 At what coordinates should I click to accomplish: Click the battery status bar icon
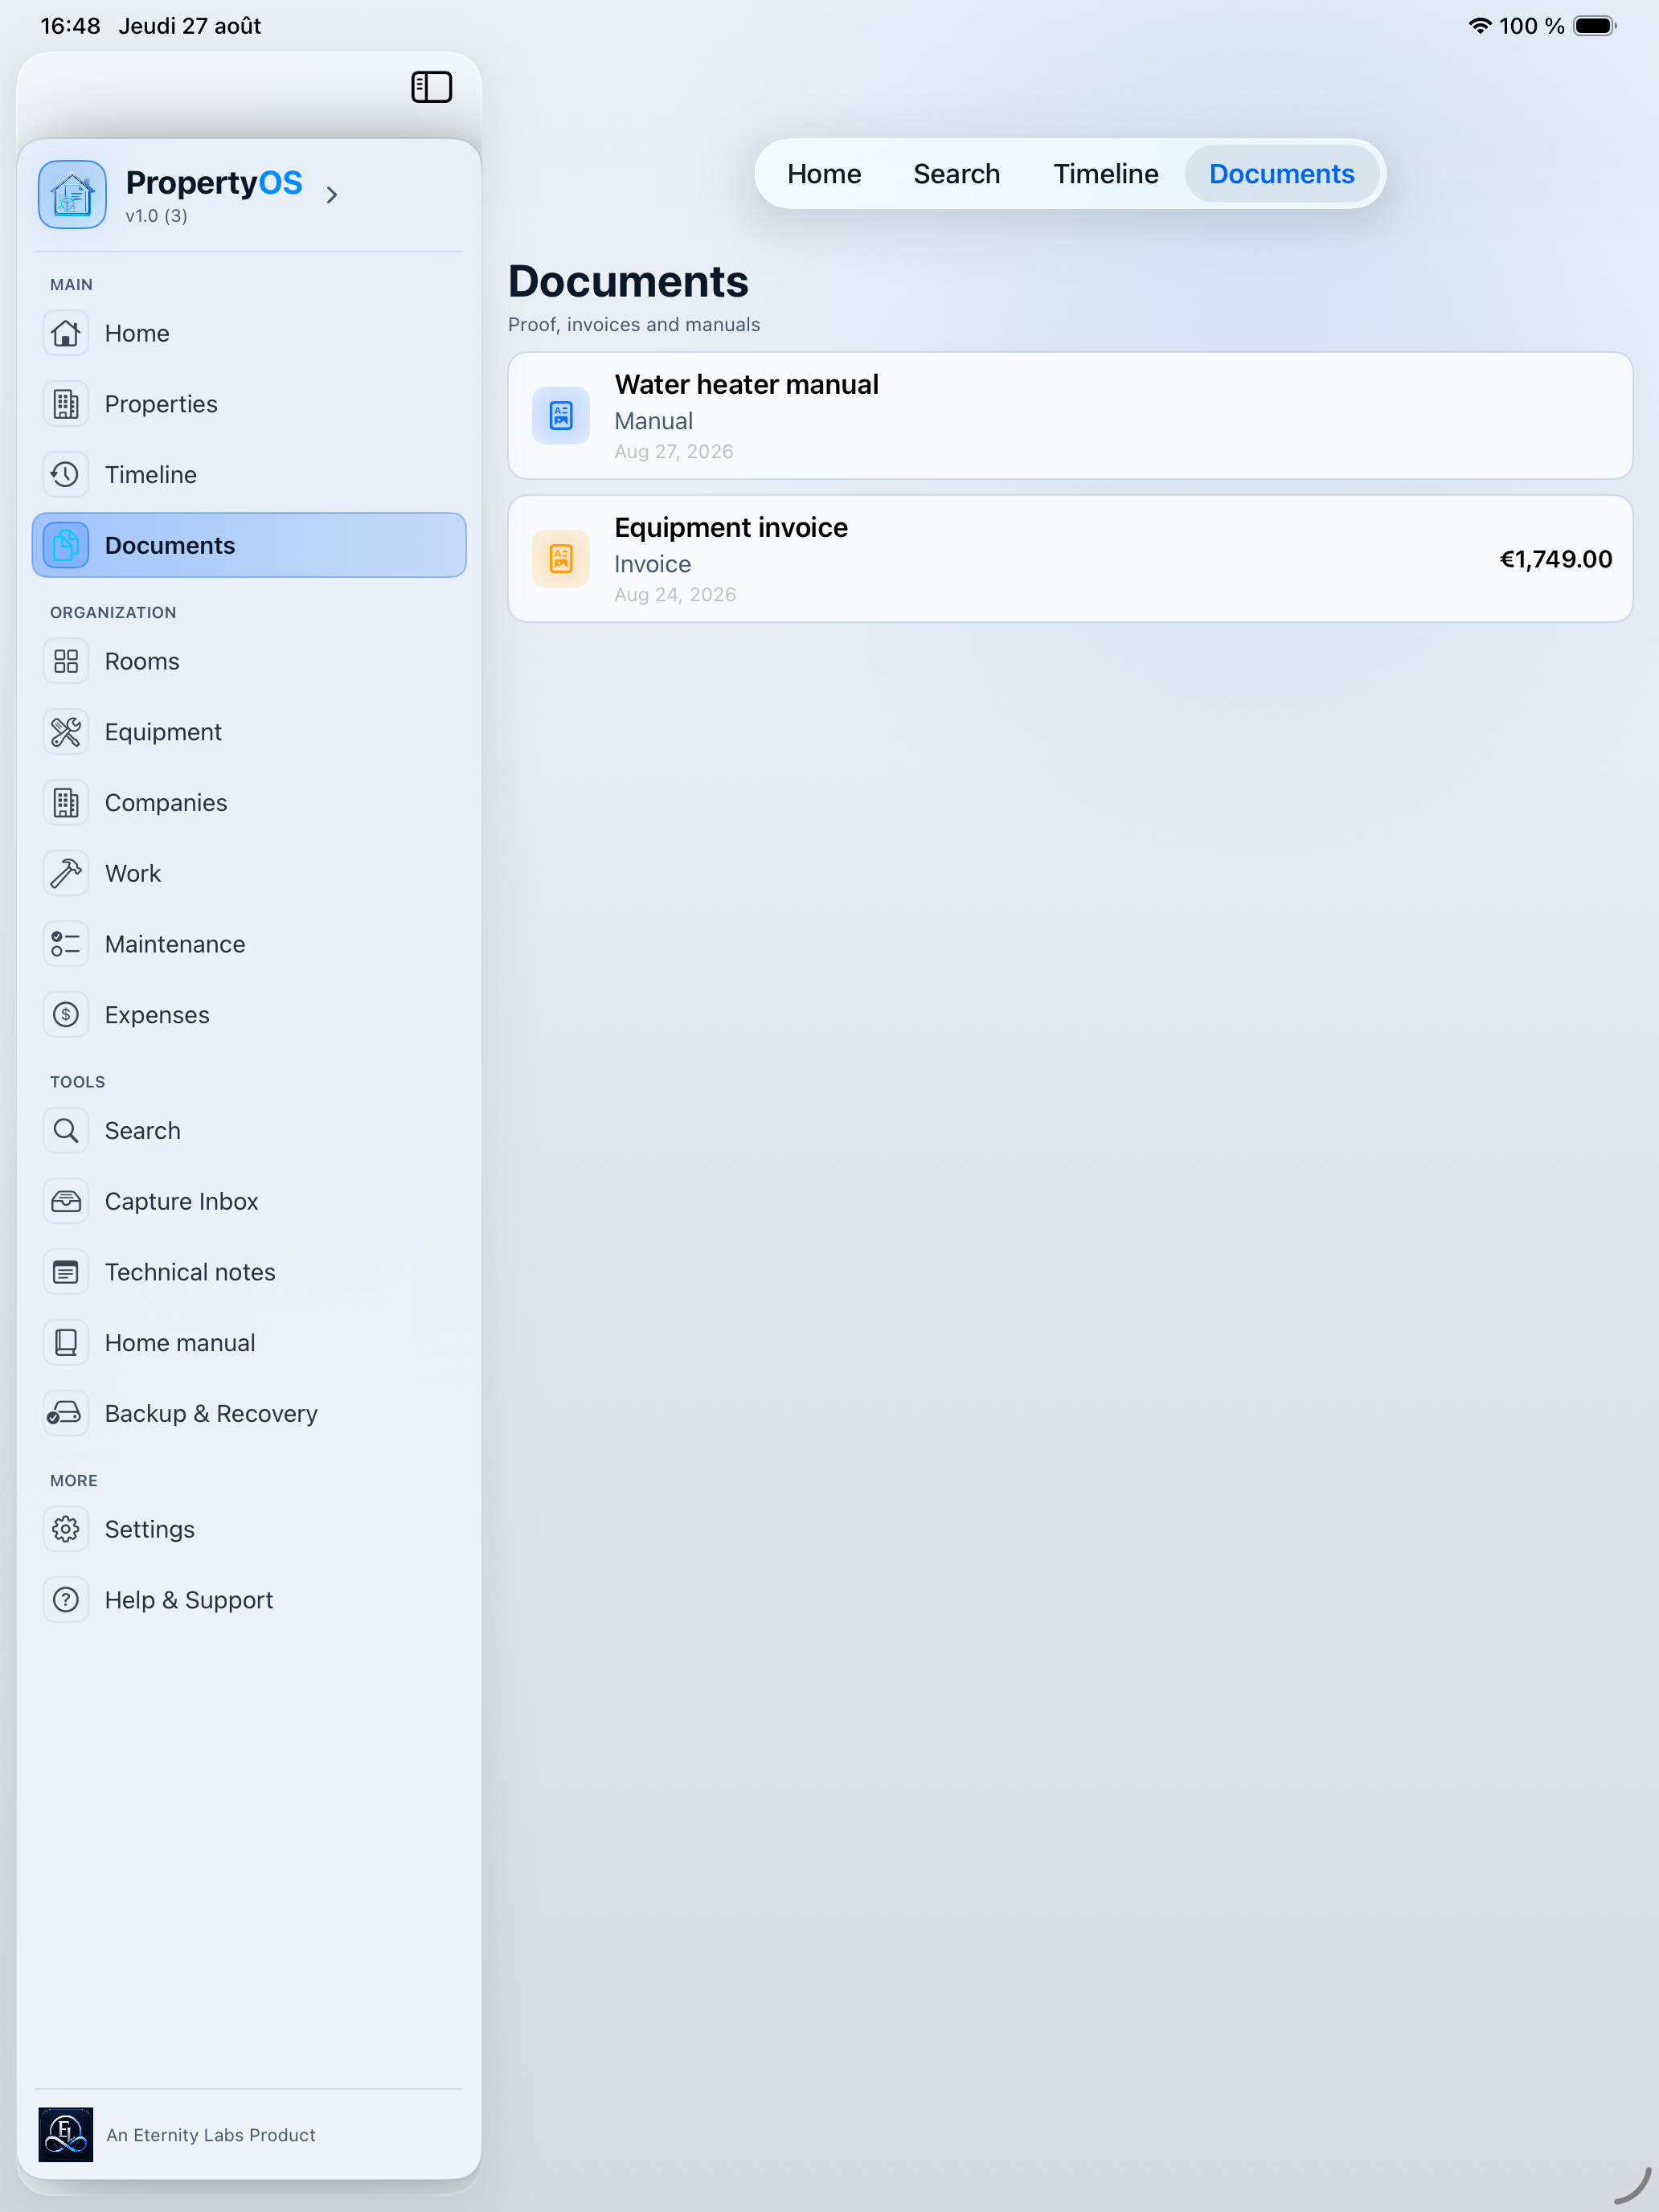pyautogui.click(x=1595, y=26)
